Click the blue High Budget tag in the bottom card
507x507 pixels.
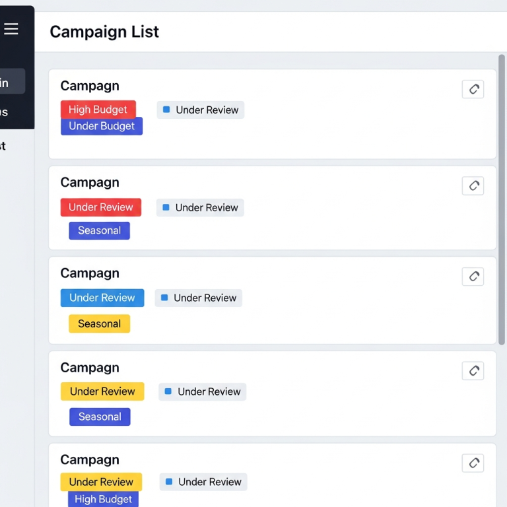click(x=103, y=499)
